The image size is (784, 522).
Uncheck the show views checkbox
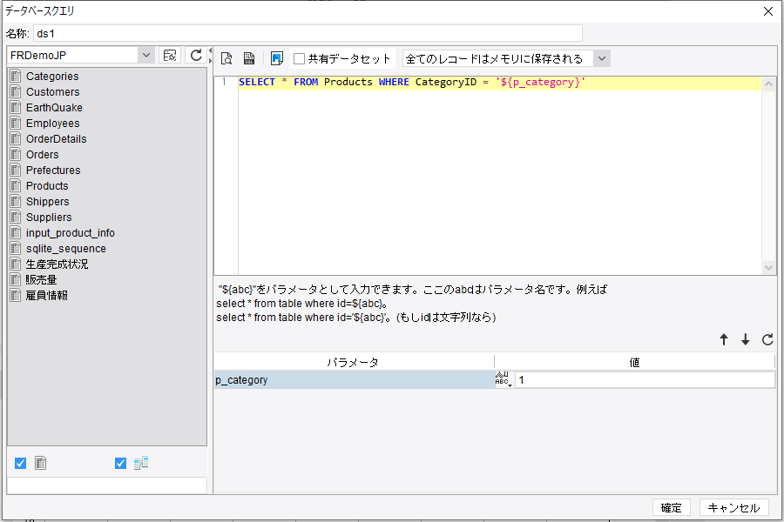tap(120, 463)
